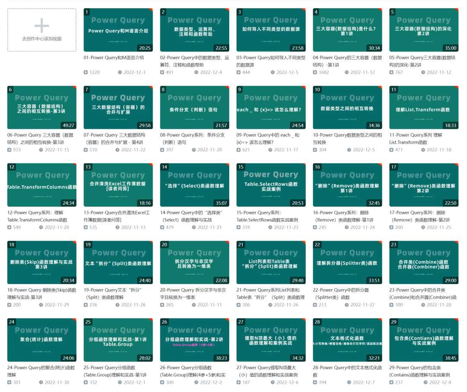Screen dimensions: 467x392
Task: Open thumbnail 29 包含类(Contians)函数理解
Action: point(424,340)
